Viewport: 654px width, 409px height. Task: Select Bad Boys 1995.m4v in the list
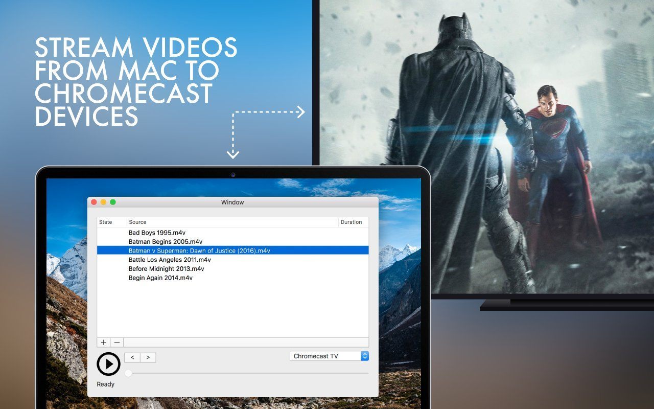(x=233, y=233)
